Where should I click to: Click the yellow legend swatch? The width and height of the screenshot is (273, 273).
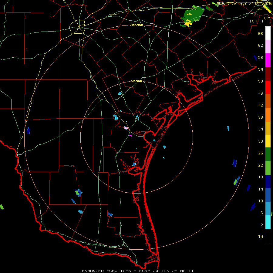pos(268,141)
